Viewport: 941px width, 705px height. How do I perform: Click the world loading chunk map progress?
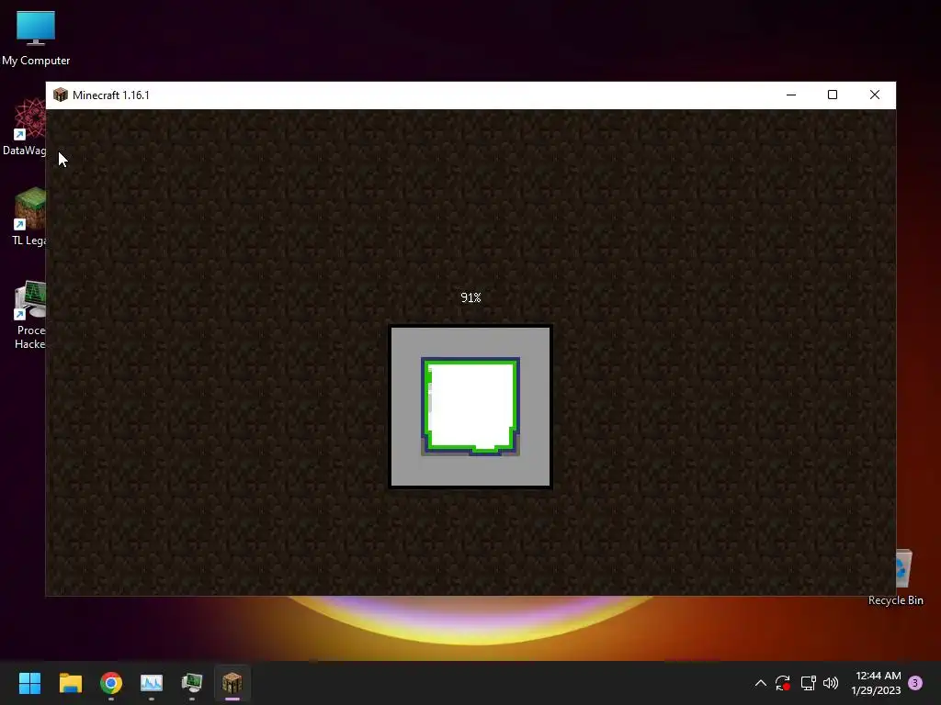[470, 407]
